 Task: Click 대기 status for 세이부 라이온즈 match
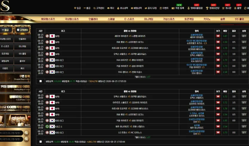tap(244, 36)
